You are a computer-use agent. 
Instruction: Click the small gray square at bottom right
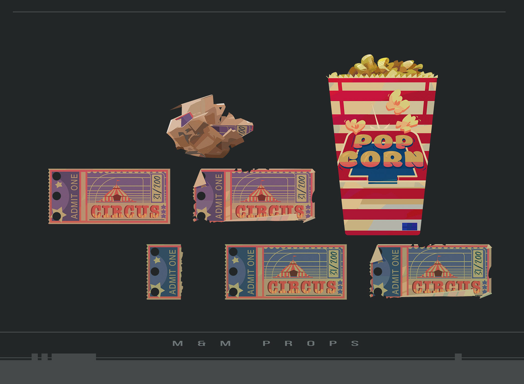[x=458, y=356]
